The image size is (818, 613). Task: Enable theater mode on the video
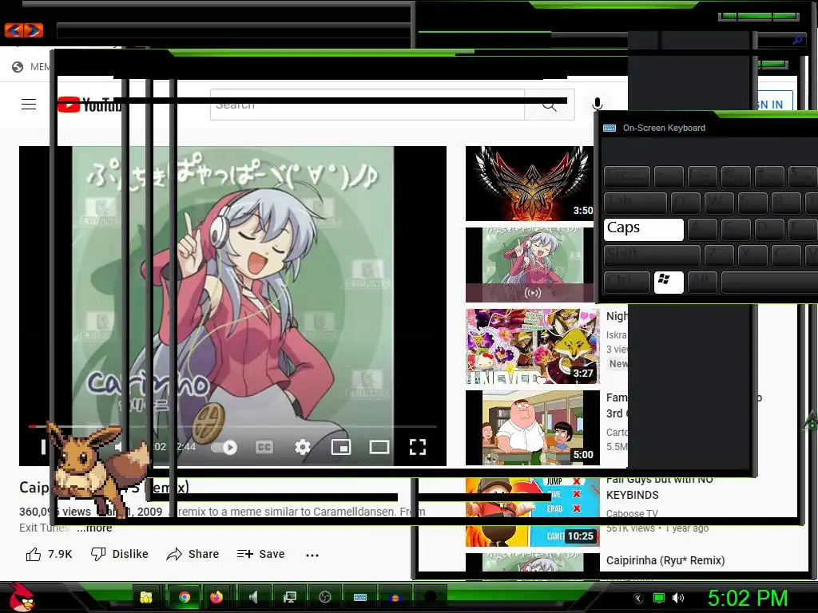pyautogui.click(x=379, y=447)
